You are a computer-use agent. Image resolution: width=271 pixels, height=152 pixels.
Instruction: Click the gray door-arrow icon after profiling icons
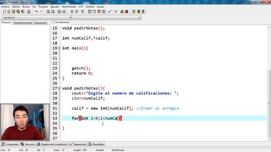134,11
